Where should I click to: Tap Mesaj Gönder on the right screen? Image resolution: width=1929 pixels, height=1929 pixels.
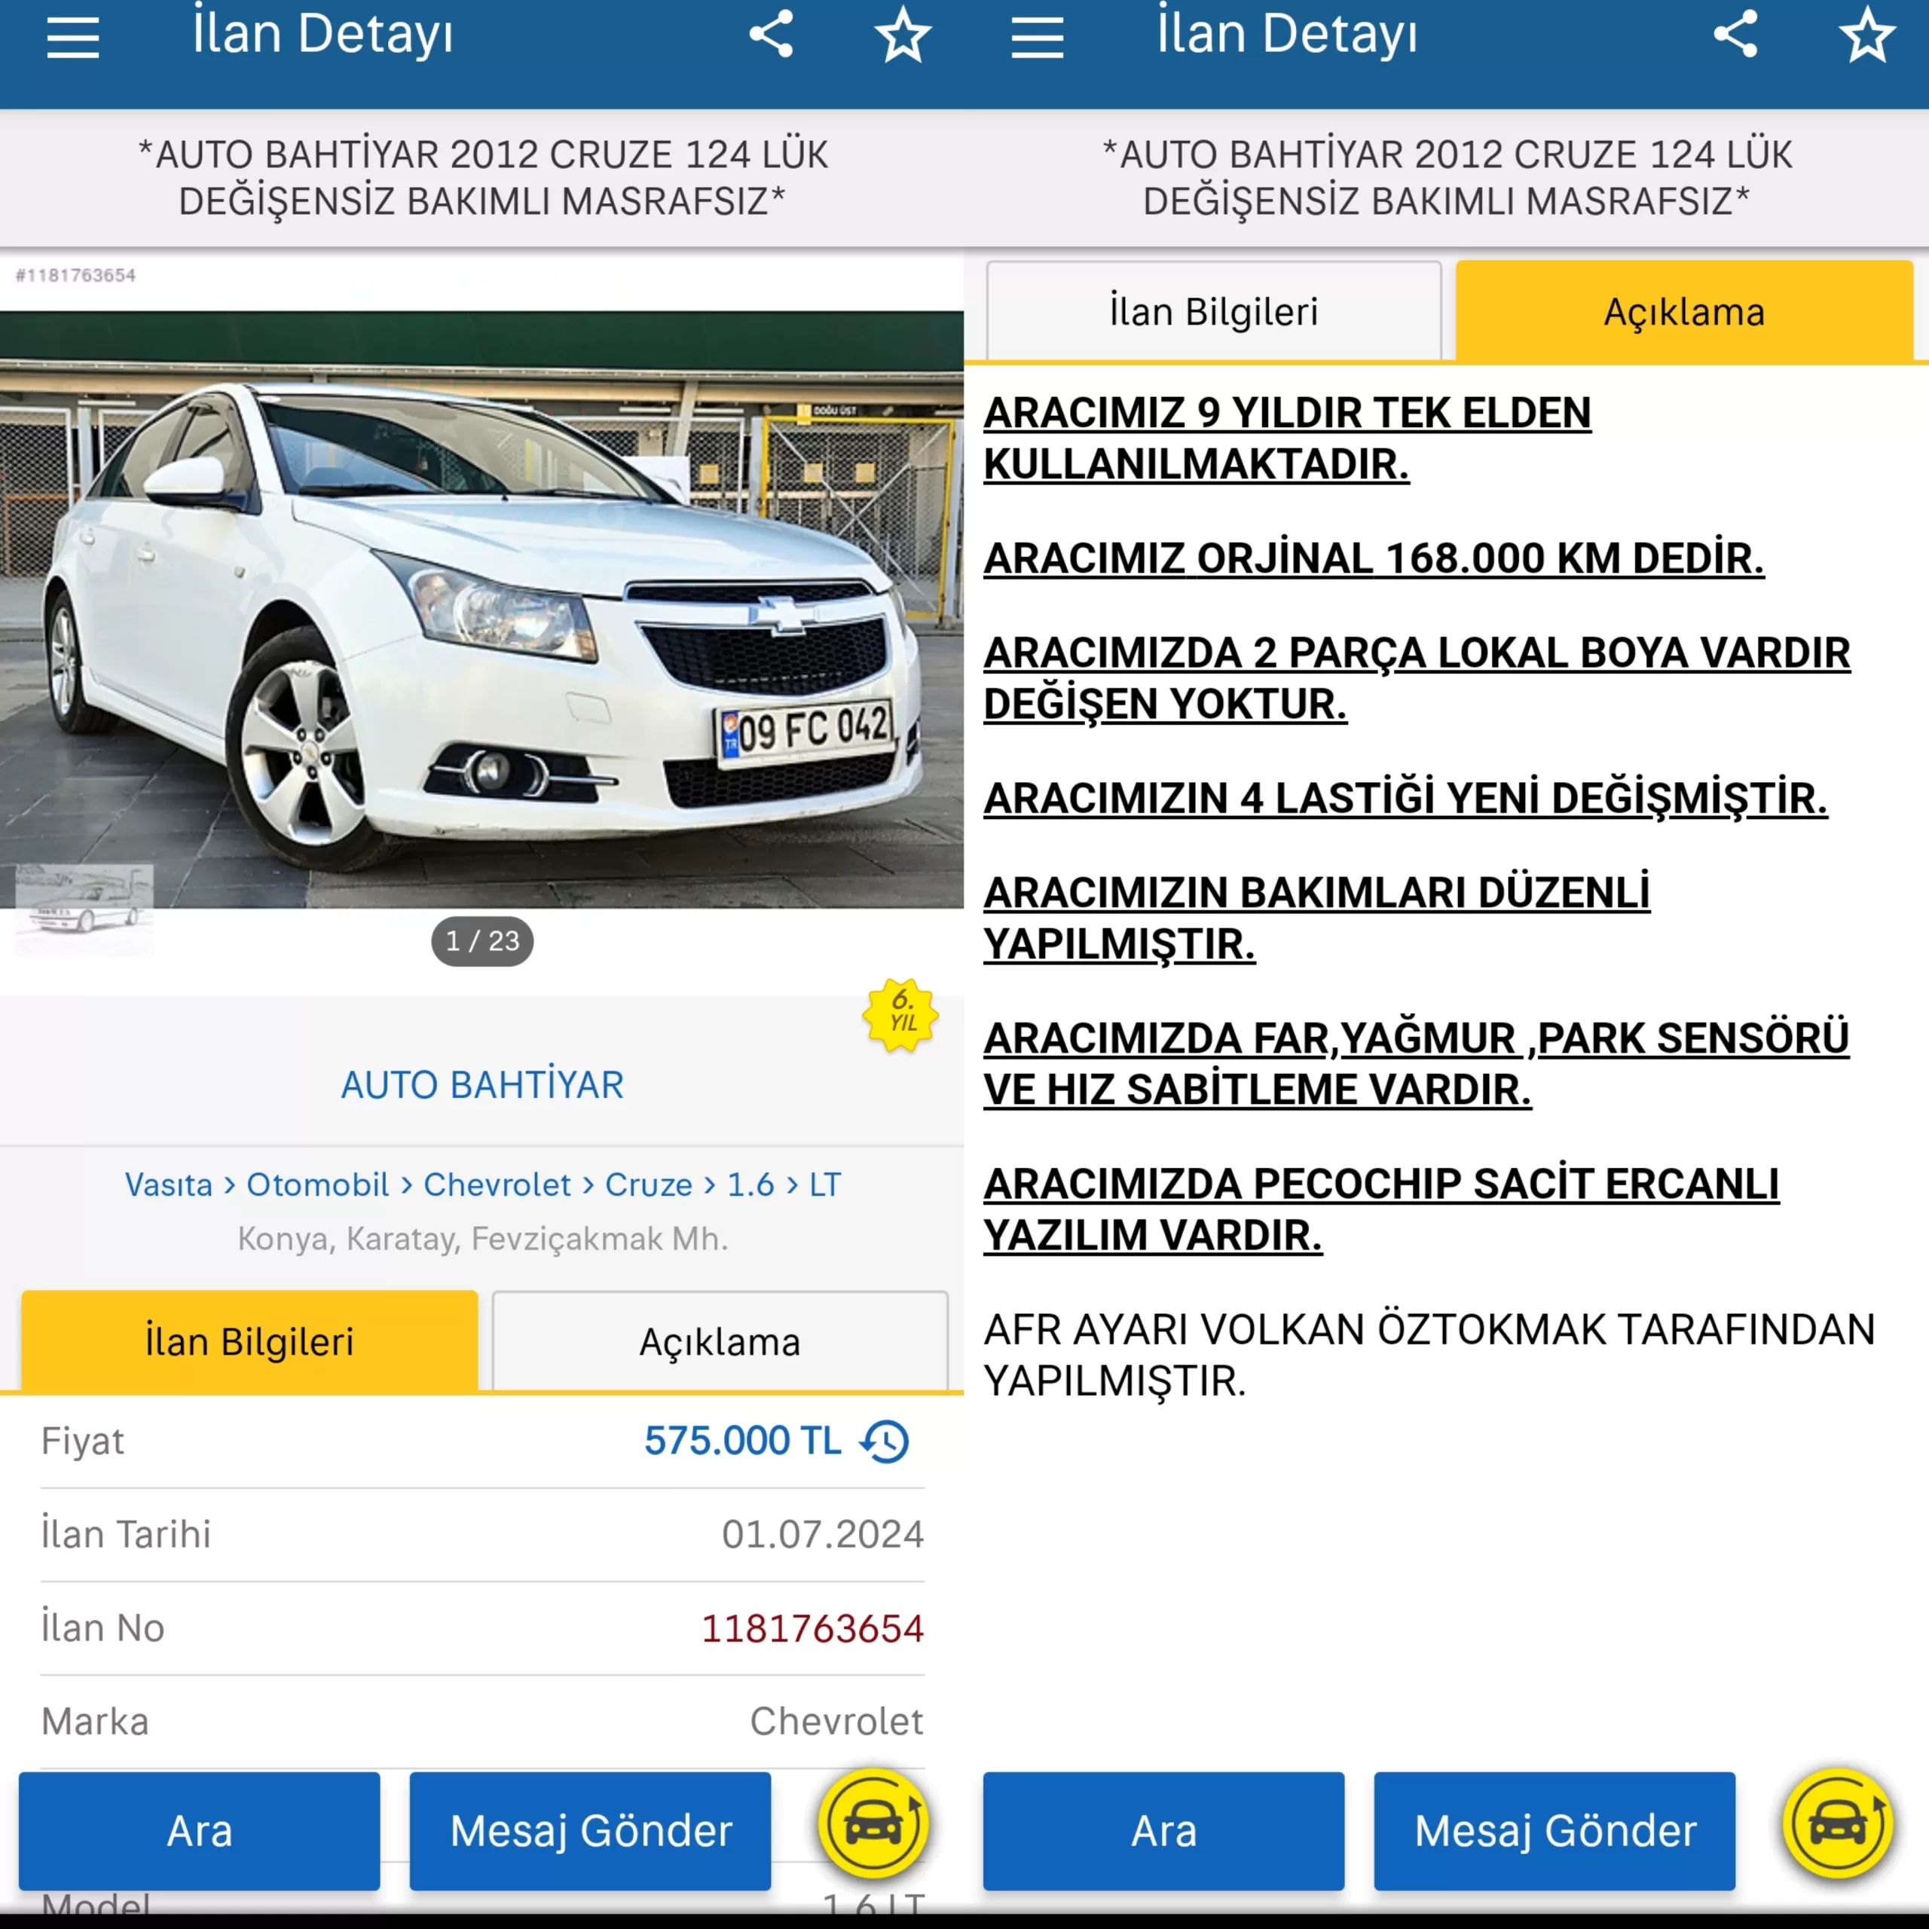(x=1555, y=1831)
